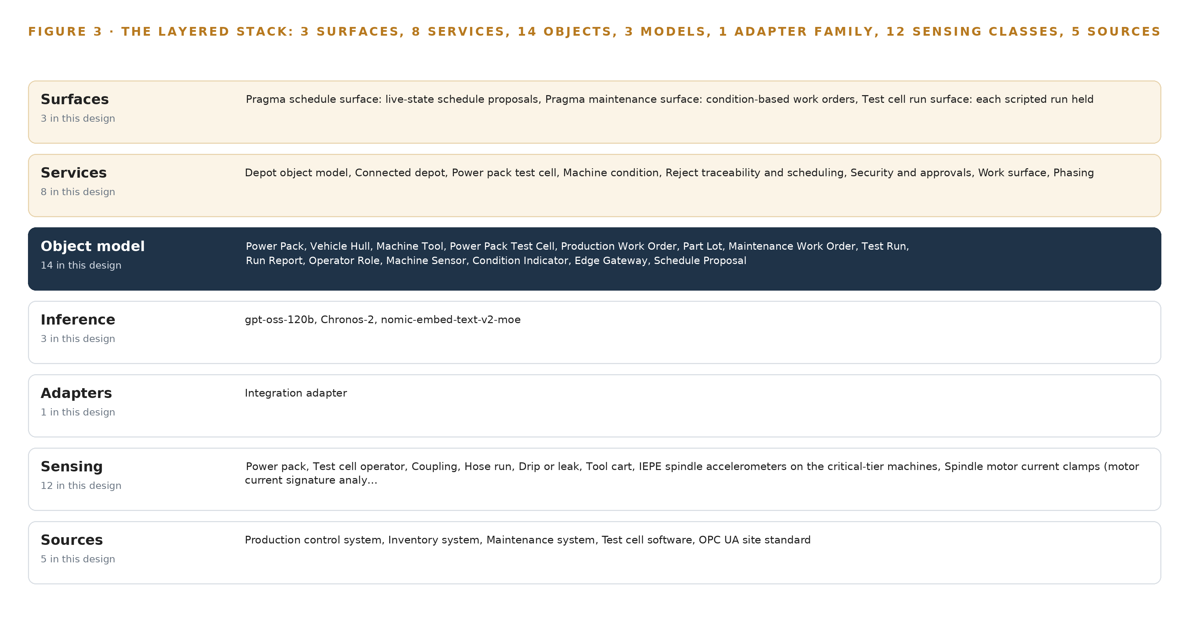This screenshot has height=626, width=1189.
Task: Click '8 in this design' under Services
Action: pyautogui.click(x=78, y=192)
